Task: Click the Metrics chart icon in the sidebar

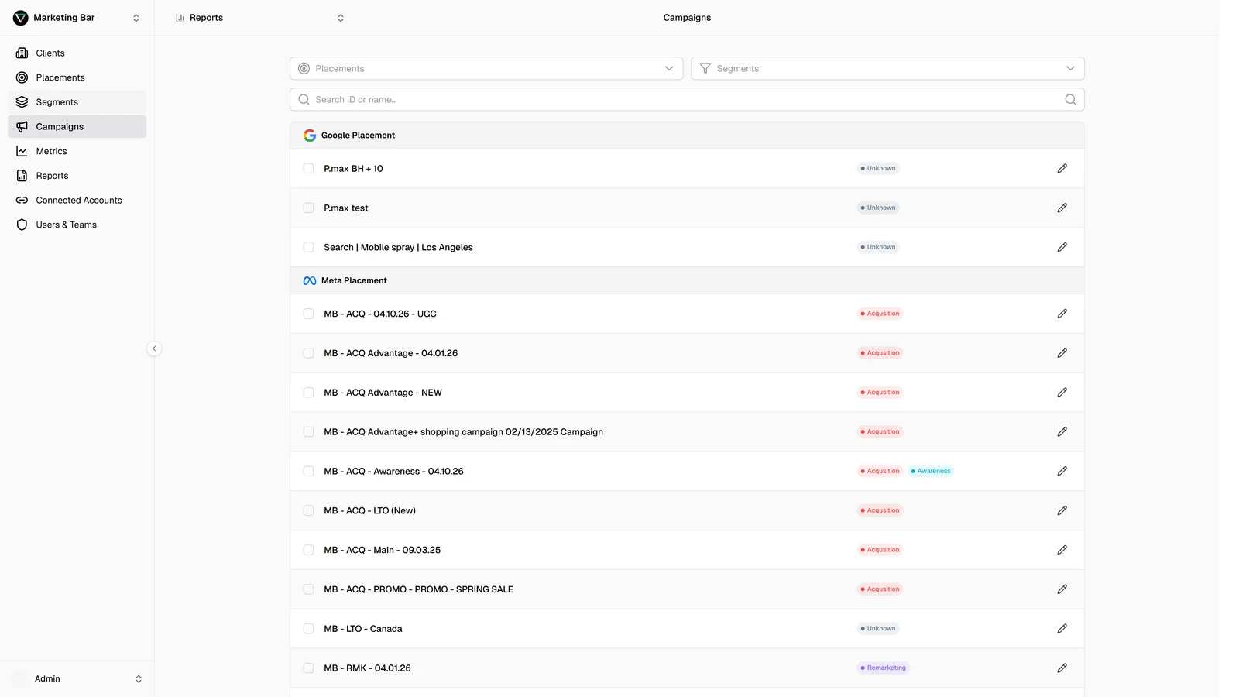Action: (x=22, y=151)
